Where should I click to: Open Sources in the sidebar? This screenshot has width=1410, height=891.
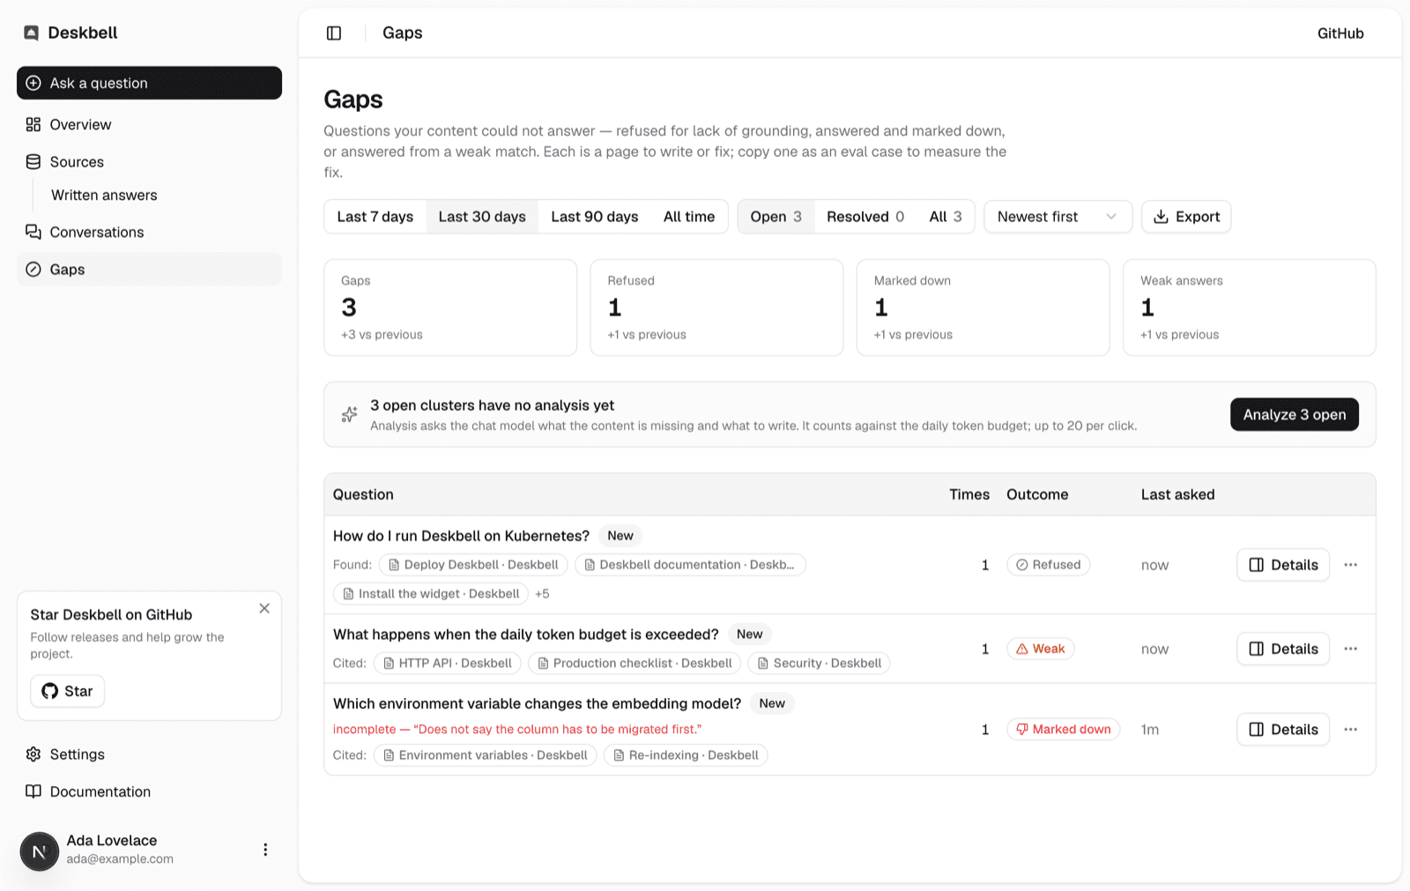149,162
